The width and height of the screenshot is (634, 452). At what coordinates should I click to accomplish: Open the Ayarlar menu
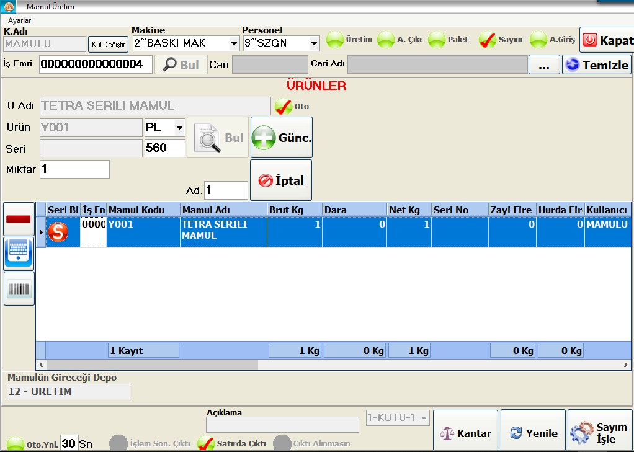coord(19,20)
